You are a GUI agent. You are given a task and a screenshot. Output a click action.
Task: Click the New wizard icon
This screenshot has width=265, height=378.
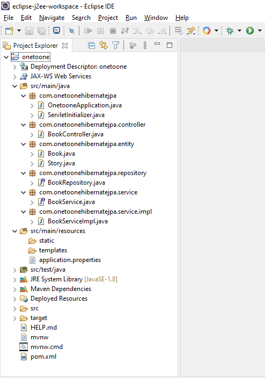pos(10,31)
